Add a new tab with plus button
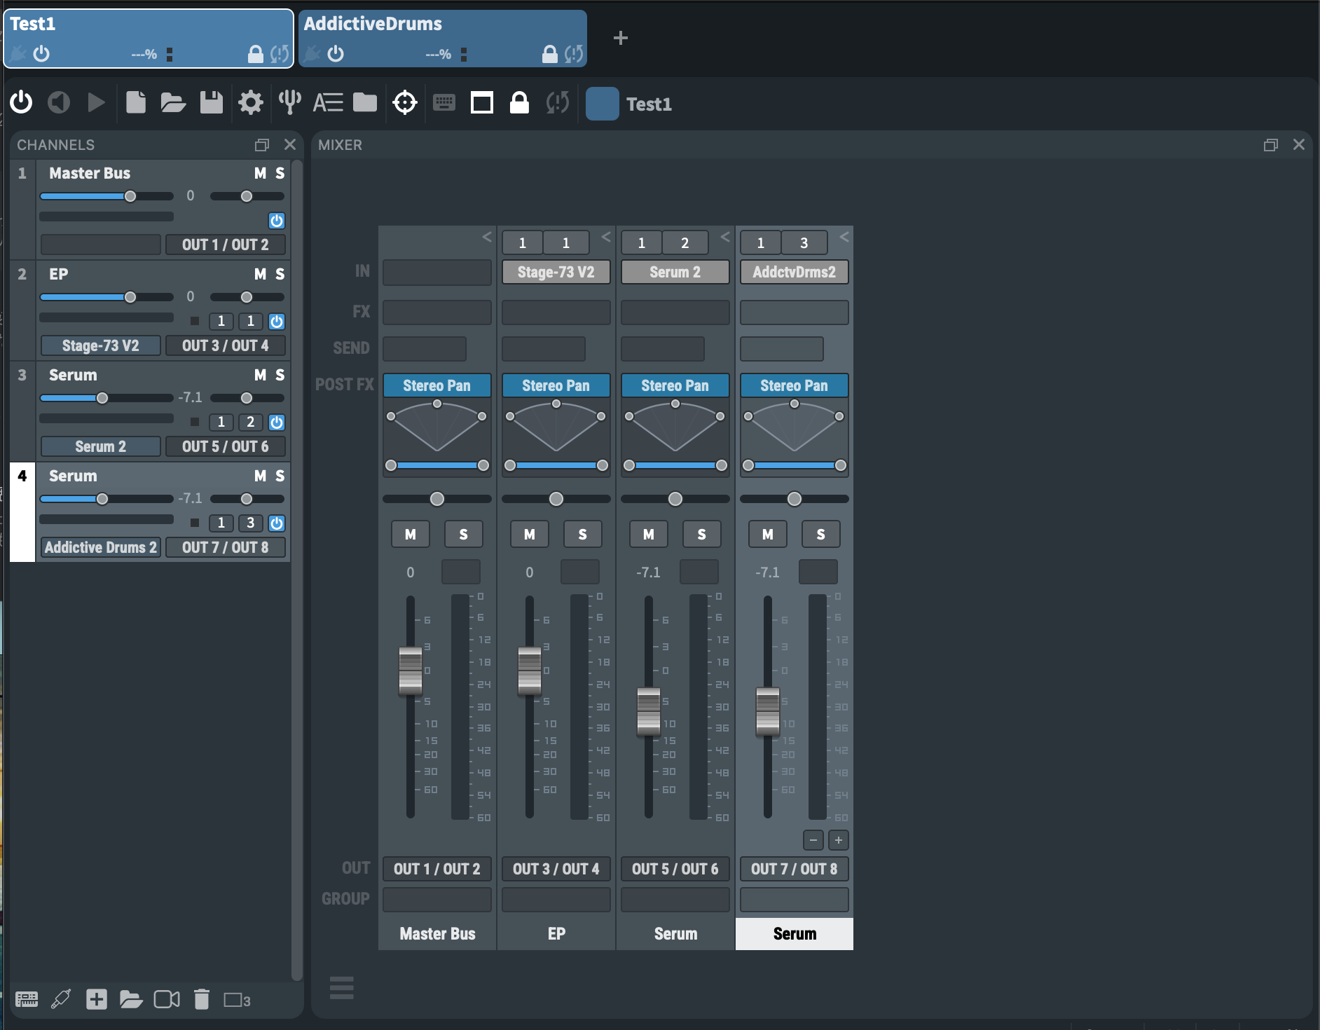Viewport: 1320px width, 1030px height. (x=620, y=38)
